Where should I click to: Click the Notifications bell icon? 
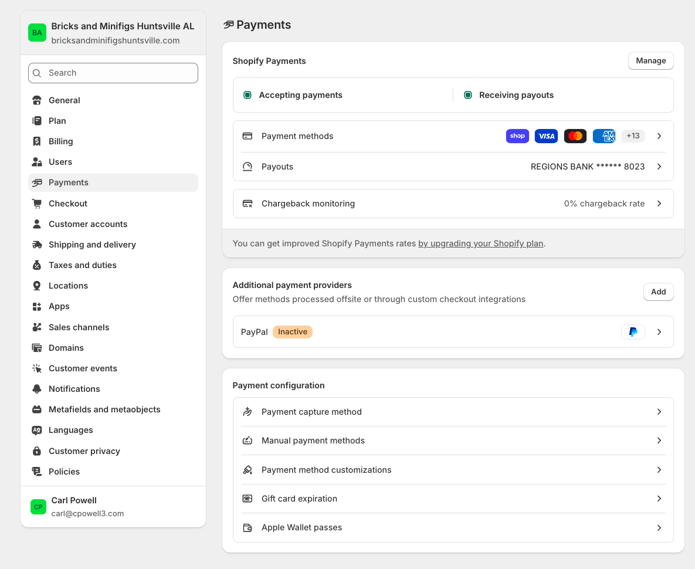37,389
